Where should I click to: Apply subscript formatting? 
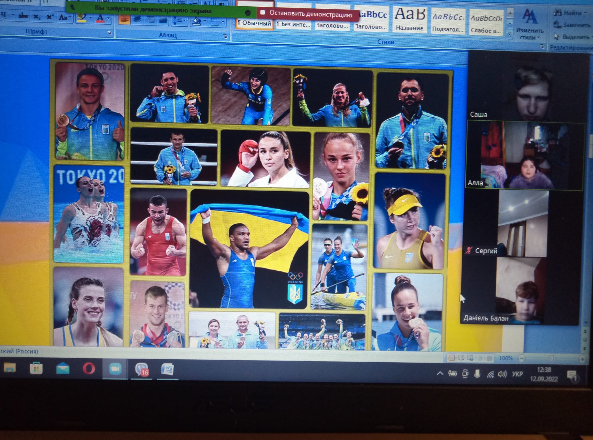[37, 17]
